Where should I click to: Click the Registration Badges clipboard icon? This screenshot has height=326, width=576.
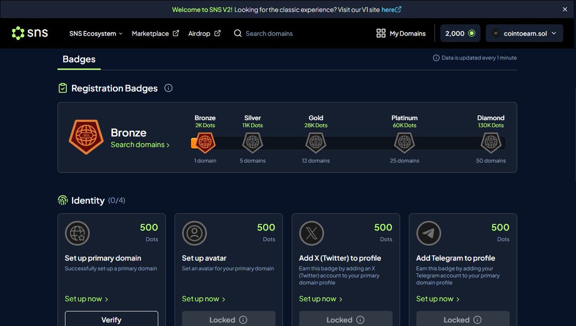pyautogui.click(x=62, y=88)
